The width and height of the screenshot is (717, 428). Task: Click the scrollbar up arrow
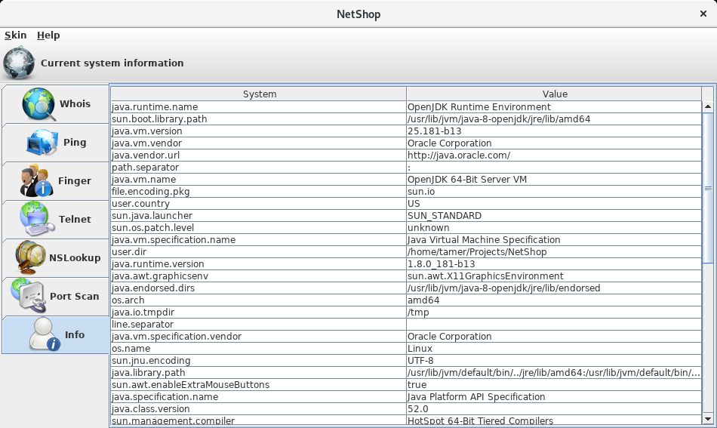[x=708, y=107]
